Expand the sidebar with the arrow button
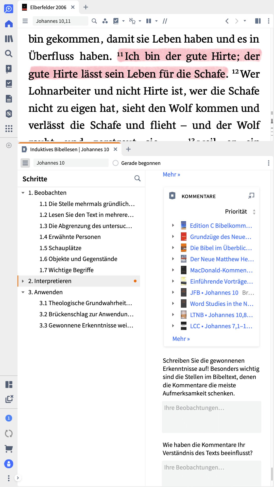This screenshot has height=487, width=274. click(x=18, y=478)
